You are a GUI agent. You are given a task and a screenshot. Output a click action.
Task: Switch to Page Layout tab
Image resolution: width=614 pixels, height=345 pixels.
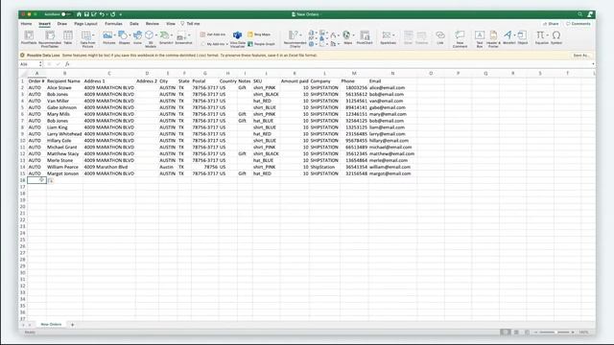tap(85, 24)
